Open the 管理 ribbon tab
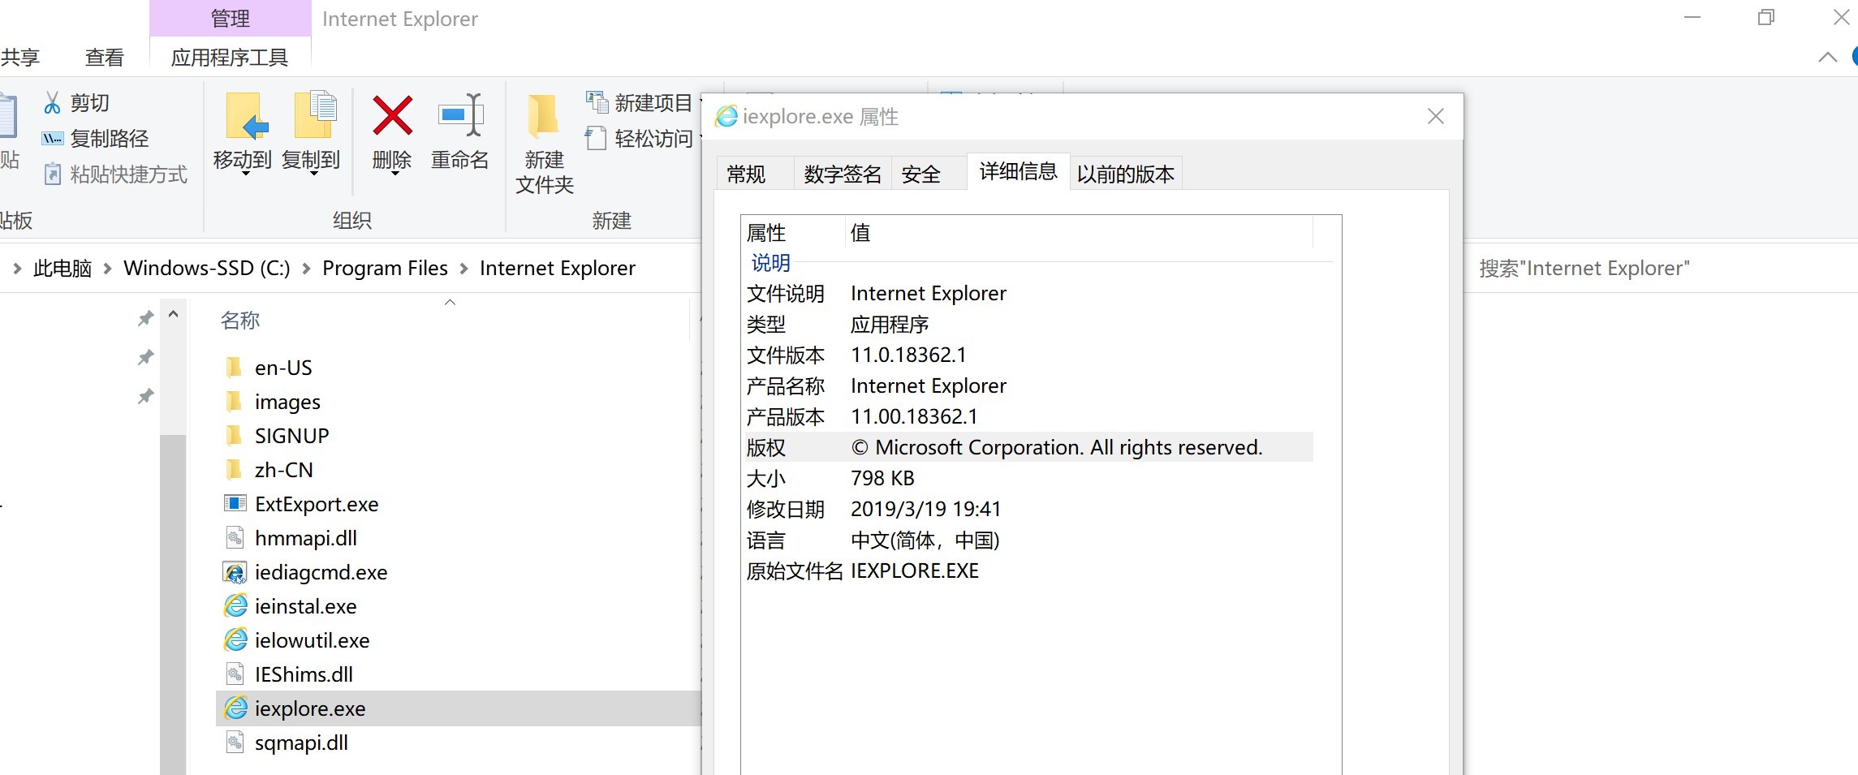Image resolution: width=1858 pixels, height=775 pixels. coord(231,19)
